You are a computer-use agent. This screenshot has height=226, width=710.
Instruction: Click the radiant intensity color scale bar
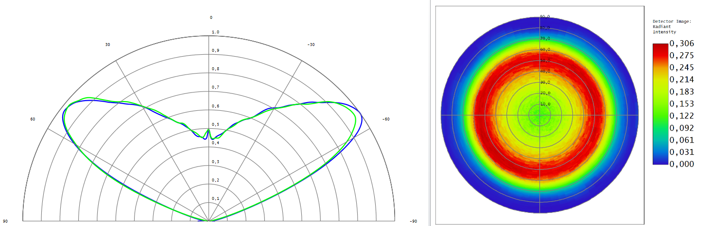pos(660,104)
